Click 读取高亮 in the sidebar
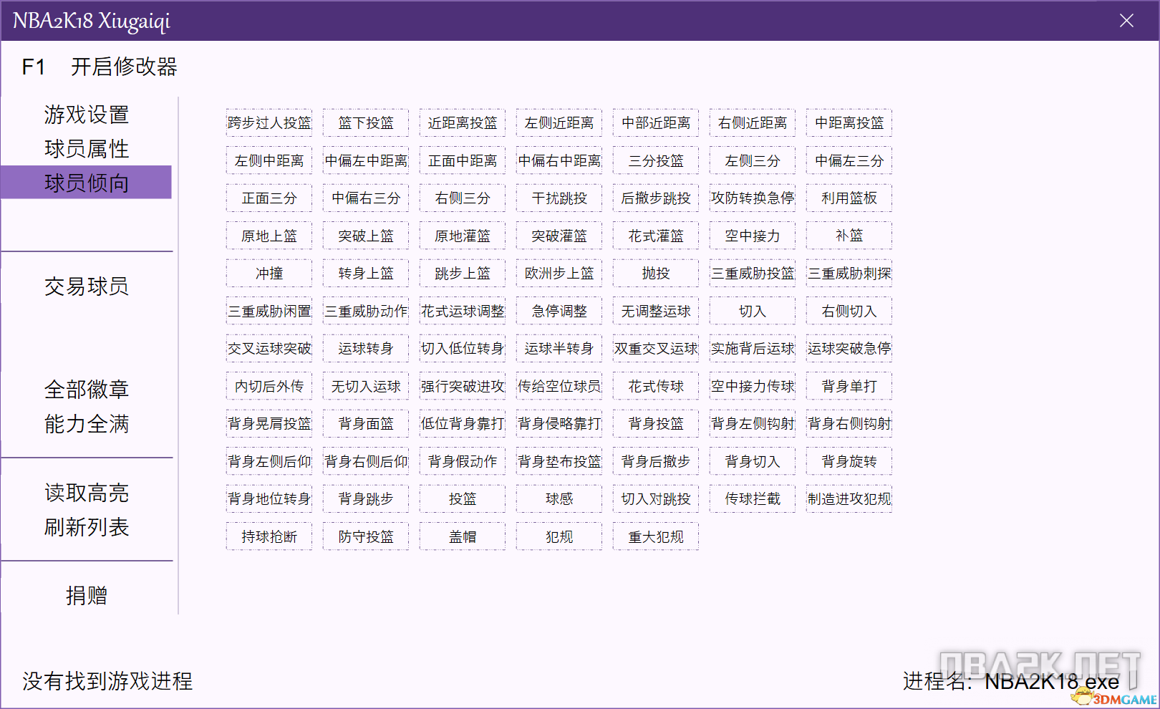The width and height of the screenshot is (1160, 709). click(x=87, y=493)
